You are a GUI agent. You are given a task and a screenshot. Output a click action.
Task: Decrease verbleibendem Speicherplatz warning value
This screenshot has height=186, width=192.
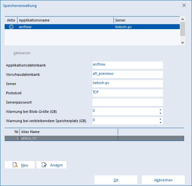click(160, 122)
